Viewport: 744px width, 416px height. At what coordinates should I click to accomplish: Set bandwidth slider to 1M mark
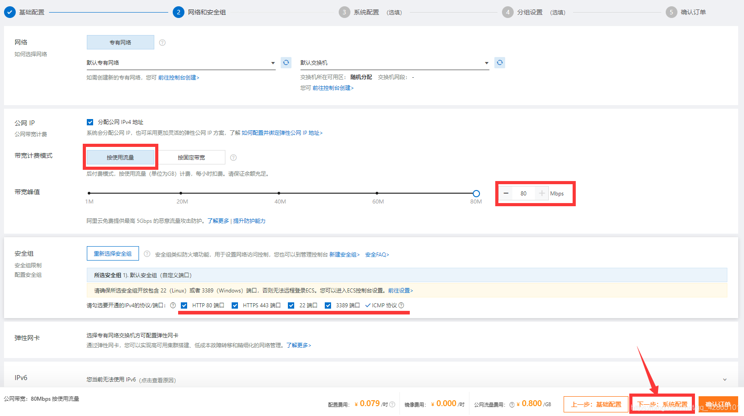pyautogui.click(x=89, y=193)
